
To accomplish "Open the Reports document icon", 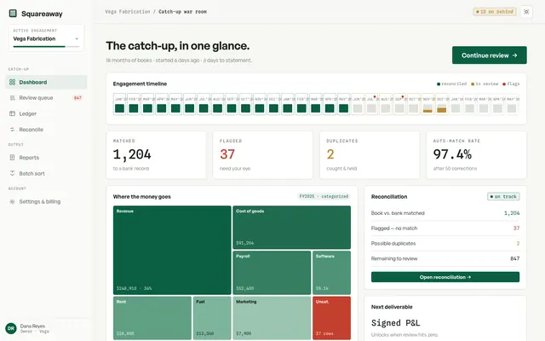I will click(x=12, y=157).
